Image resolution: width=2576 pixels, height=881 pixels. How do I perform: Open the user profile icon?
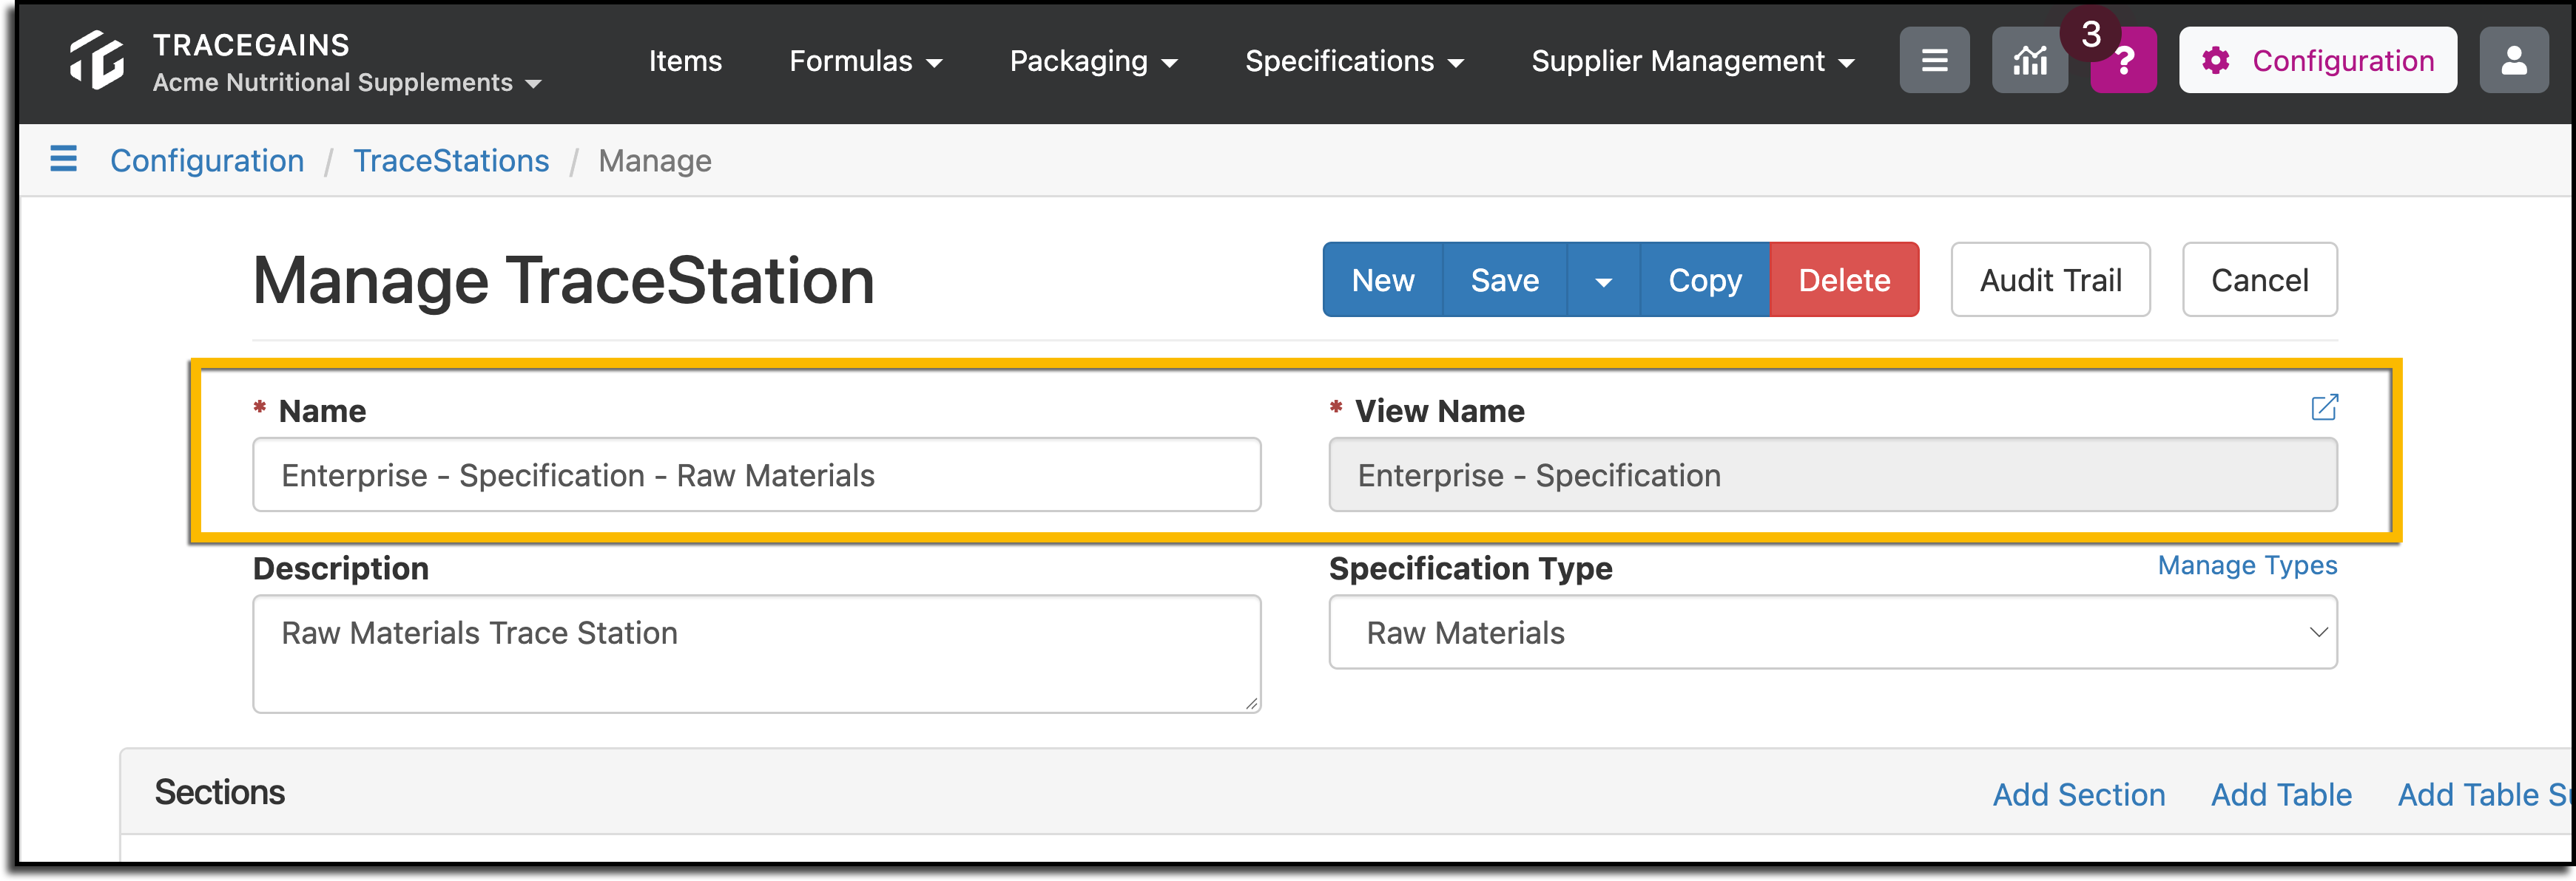[x=2513, y=61]
